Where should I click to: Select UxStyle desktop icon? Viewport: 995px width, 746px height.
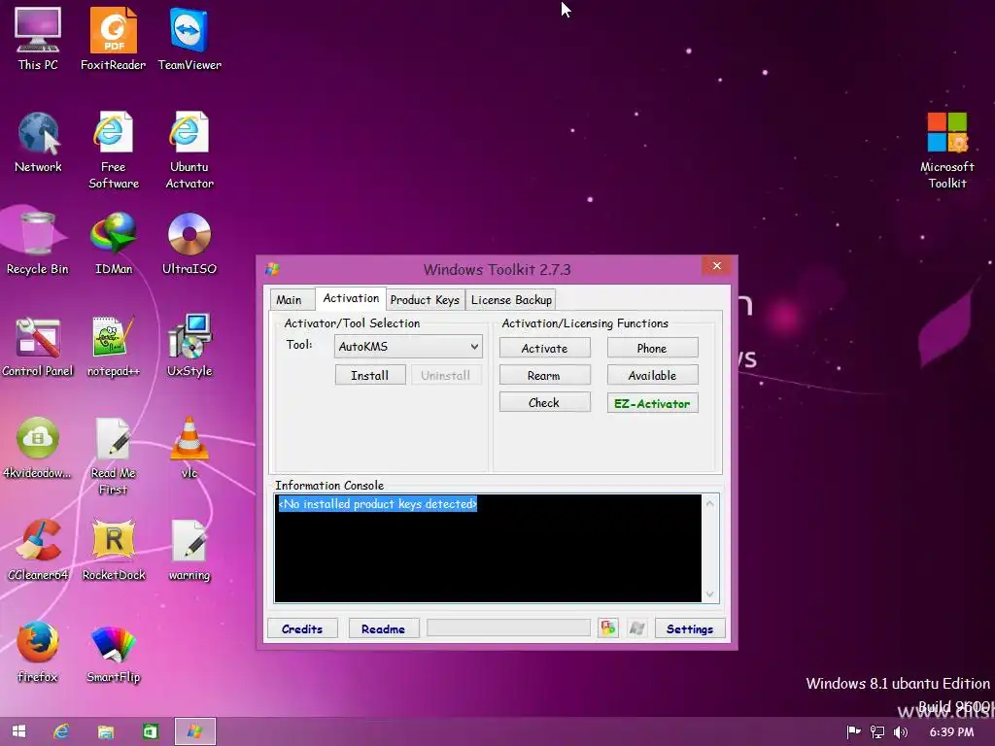pos(189,347)
